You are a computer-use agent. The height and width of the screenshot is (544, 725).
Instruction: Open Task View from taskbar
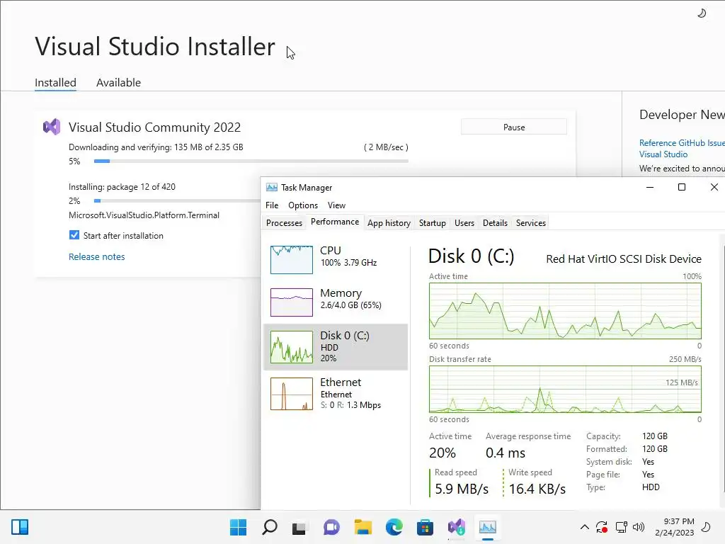tap(299, 527)
